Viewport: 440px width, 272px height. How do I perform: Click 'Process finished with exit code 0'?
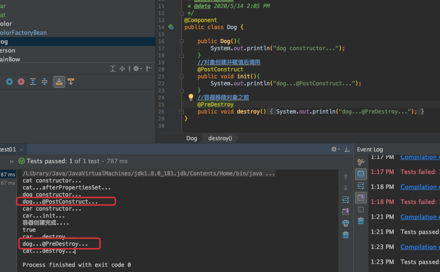coord(76,265)
